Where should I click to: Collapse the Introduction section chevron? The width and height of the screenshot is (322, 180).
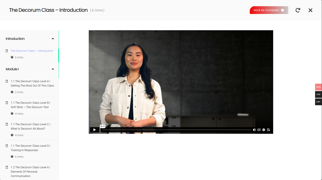(53, 39)
